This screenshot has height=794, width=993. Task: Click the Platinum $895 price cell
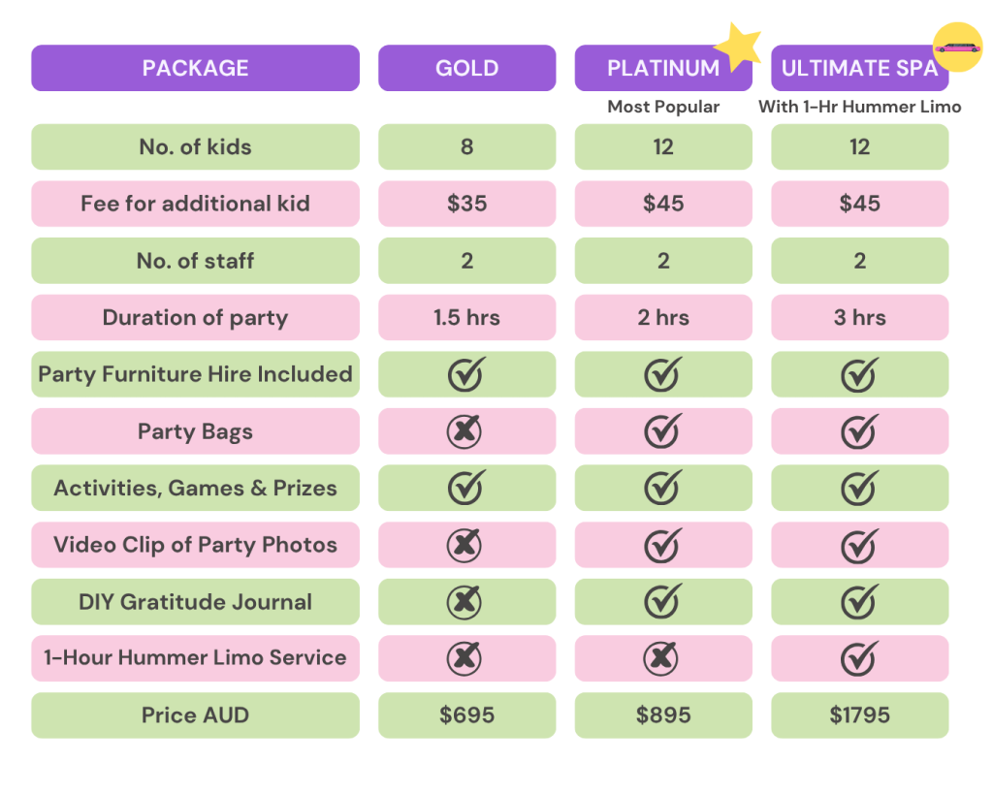(663, 715)
